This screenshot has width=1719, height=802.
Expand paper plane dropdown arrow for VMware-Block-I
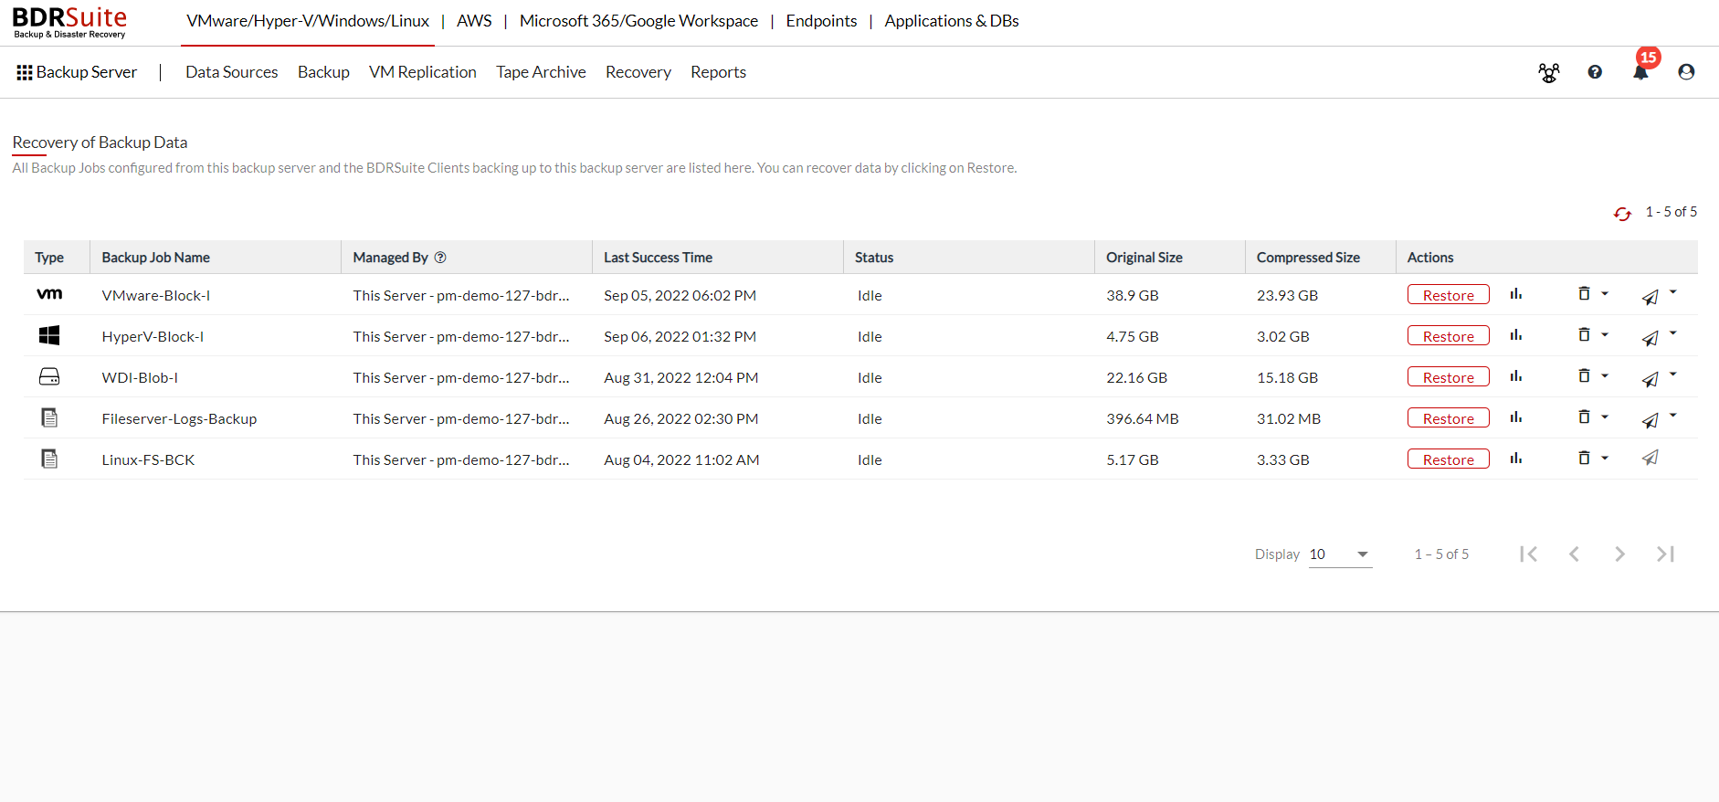(x=1673, y=292)
